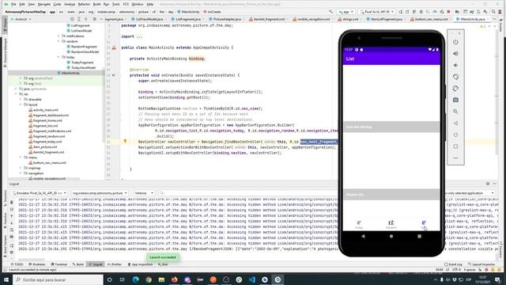Click Windows taskbar search box
The width and height of the screenshot is (506, 285).
[x=58, y=279]
